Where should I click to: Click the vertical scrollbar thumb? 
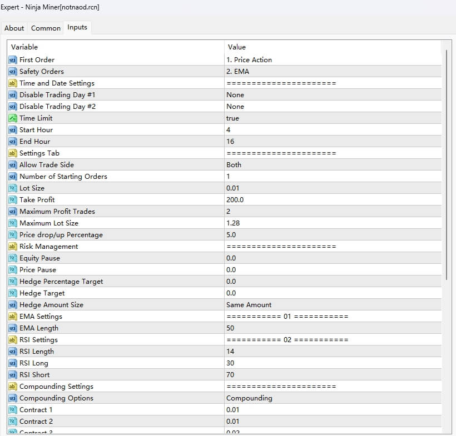(x=447, y=165)
